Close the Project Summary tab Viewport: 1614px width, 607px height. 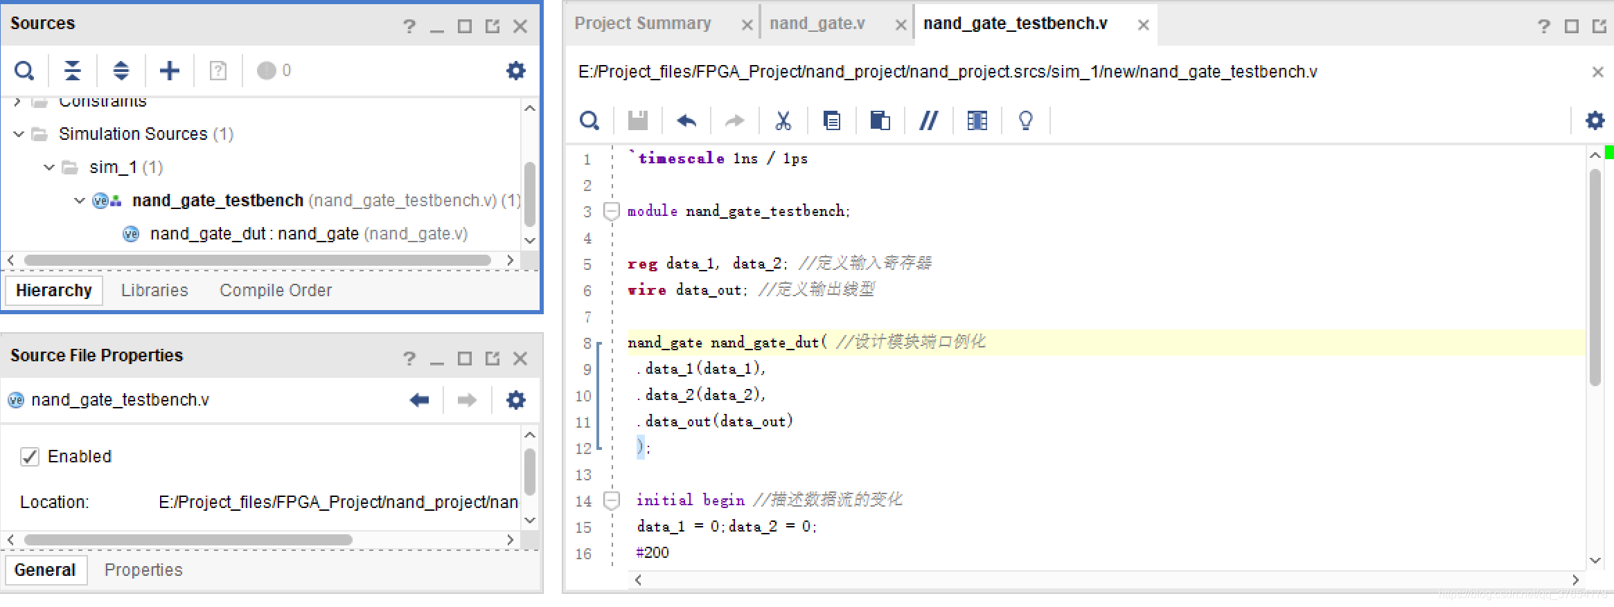747,26
